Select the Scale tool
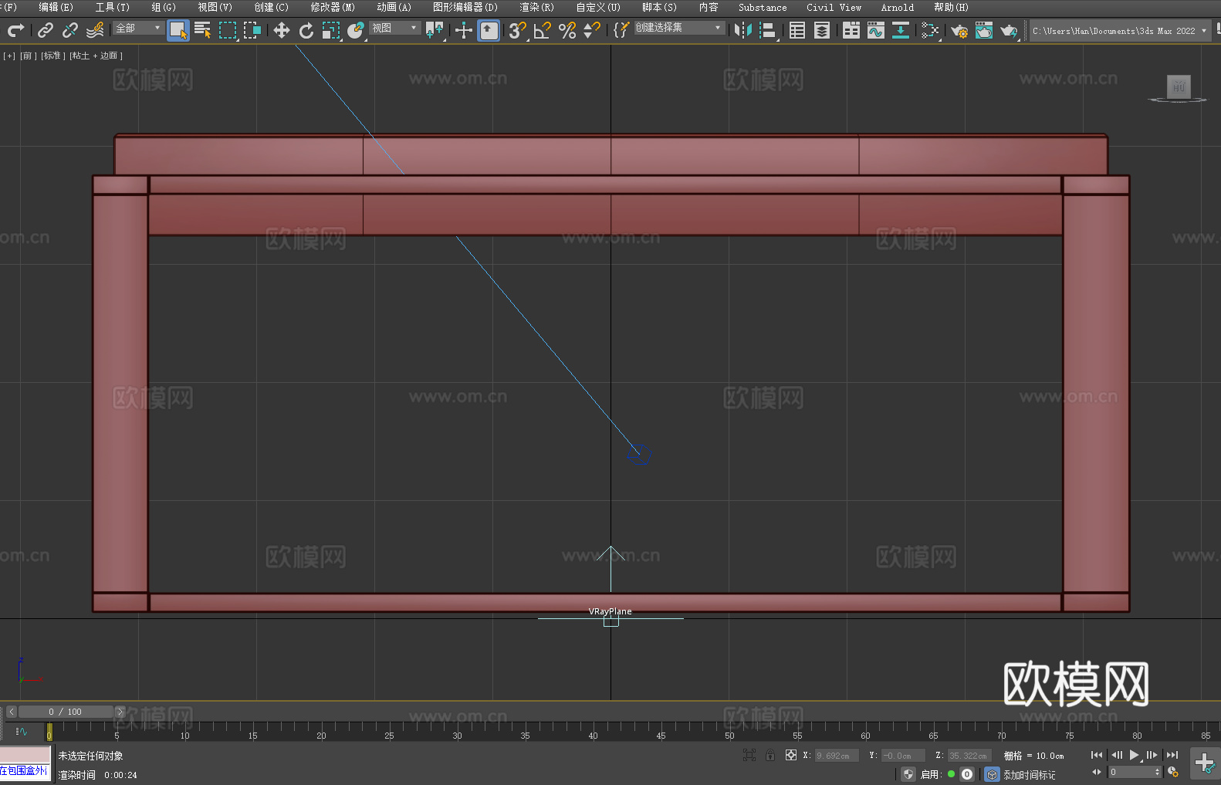 331,30
